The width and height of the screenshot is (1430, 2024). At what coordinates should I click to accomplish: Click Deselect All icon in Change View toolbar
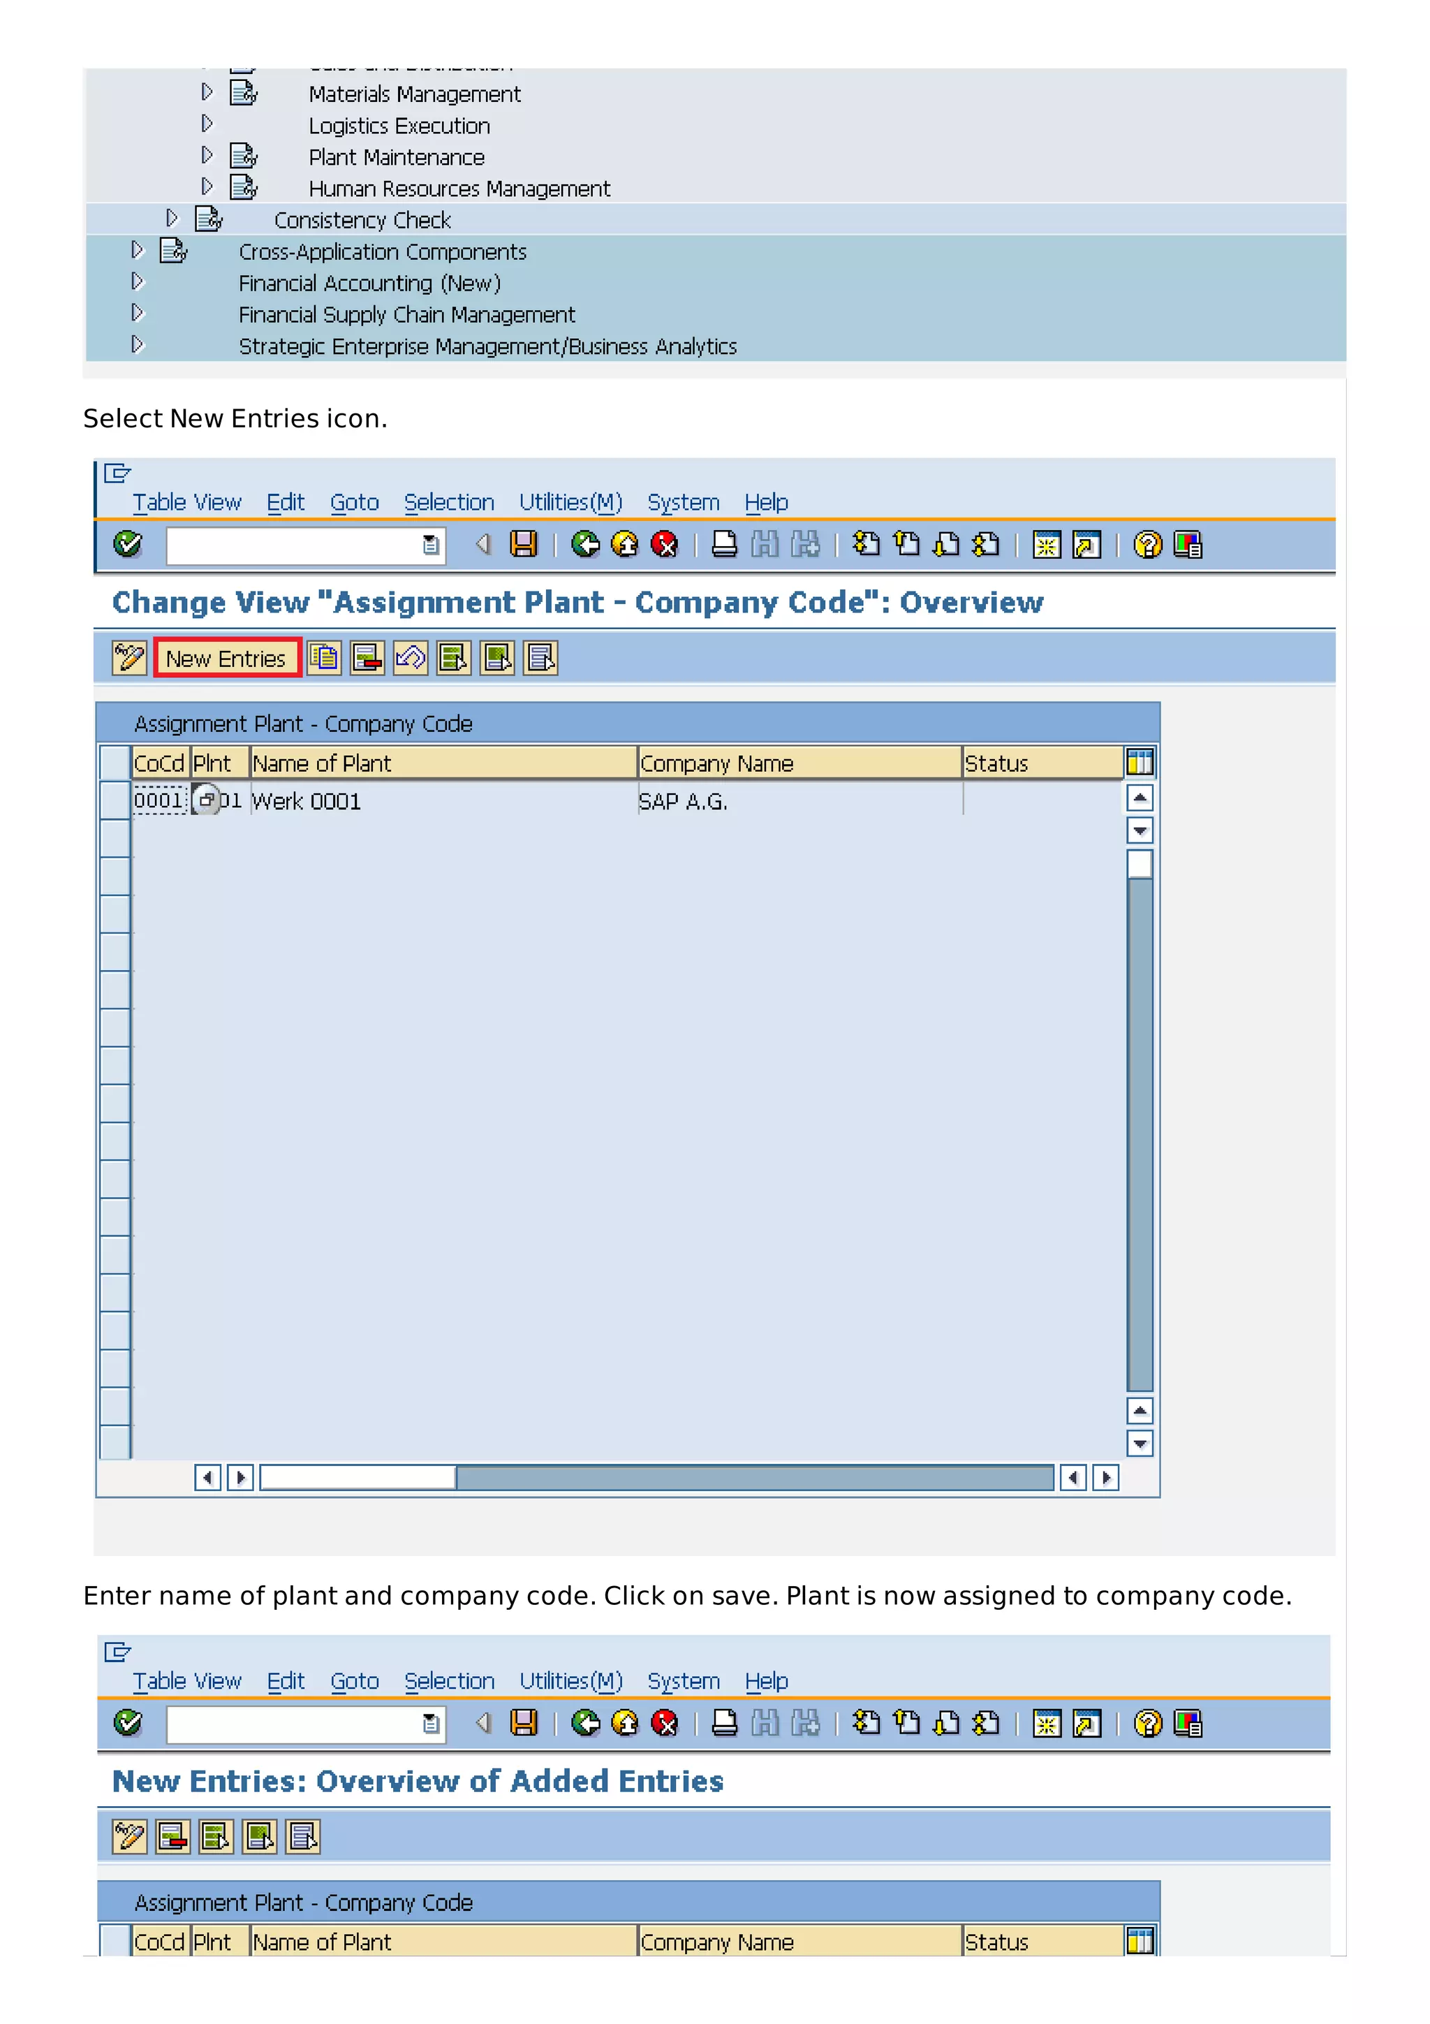coord(540,658)
